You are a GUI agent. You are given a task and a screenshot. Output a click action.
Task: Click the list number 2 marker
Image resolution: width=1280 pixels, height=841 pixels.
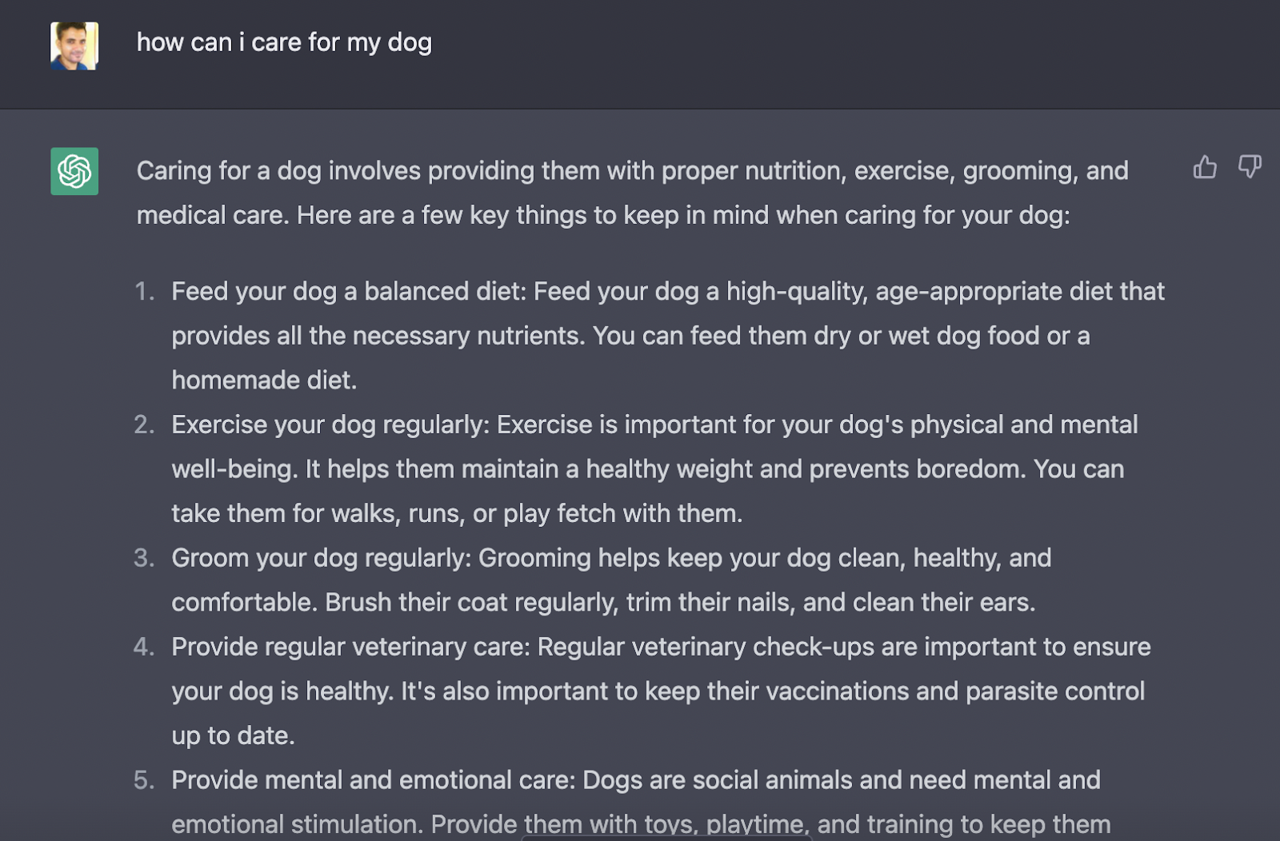click(144, 425)
